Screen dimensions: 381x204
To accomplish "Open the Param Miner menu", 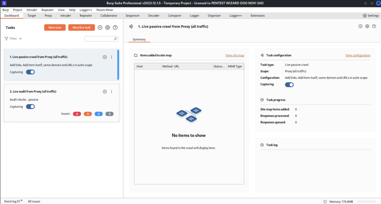I will (x=105, y=10).
